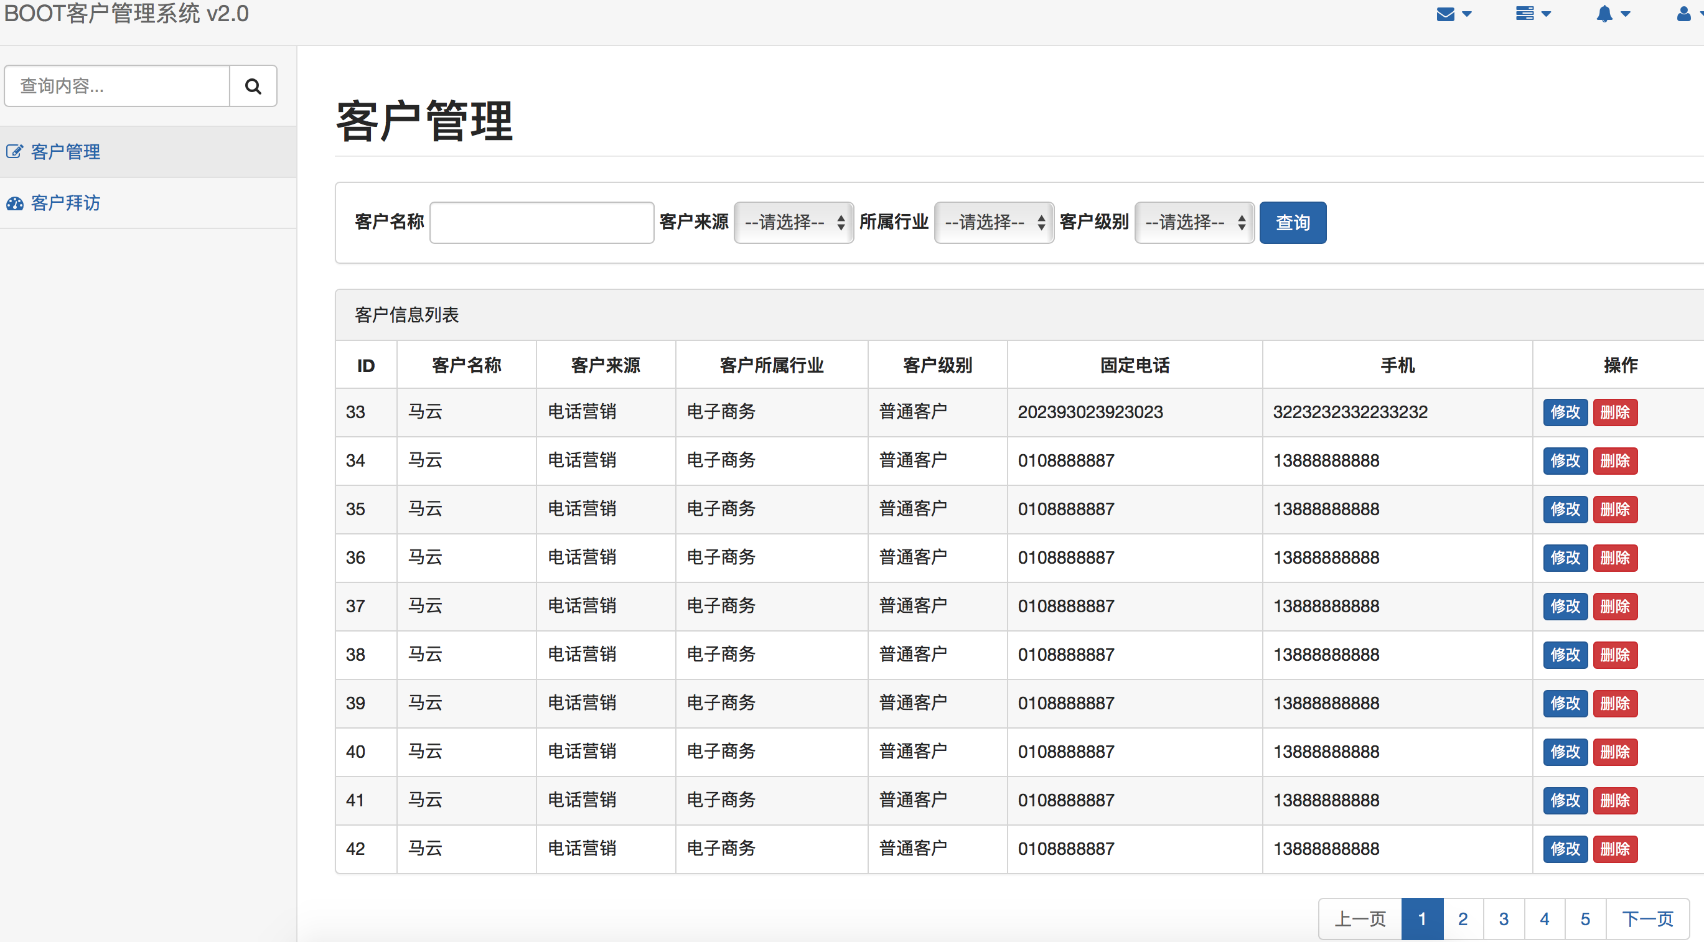1704x942 pixels.
Task: Open the bell notifications dropdown
Action: click(x=1613, y=14)
